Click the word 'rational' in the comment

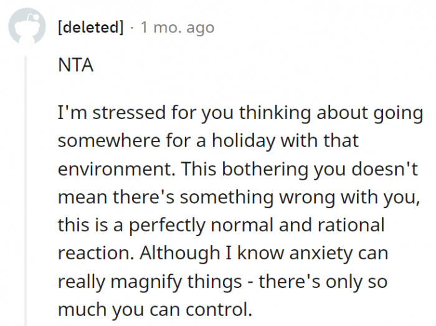(353, 226)
